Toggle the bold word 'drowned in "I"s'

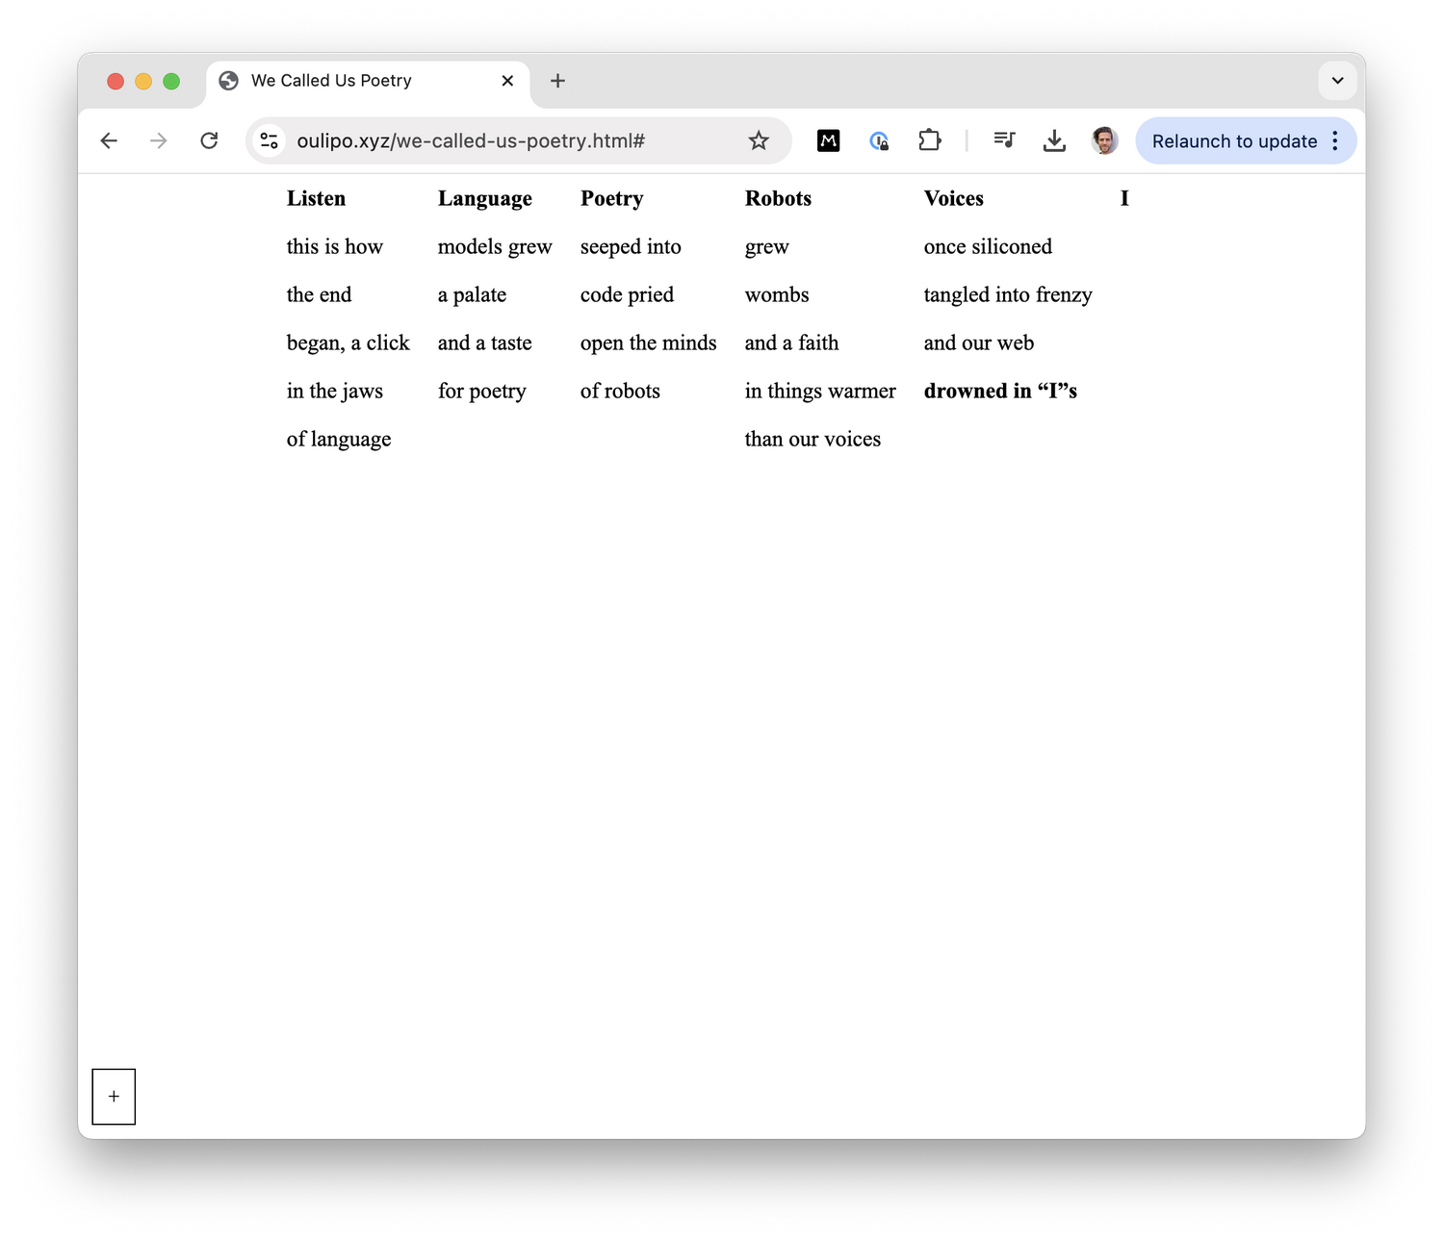(1000, 391)
